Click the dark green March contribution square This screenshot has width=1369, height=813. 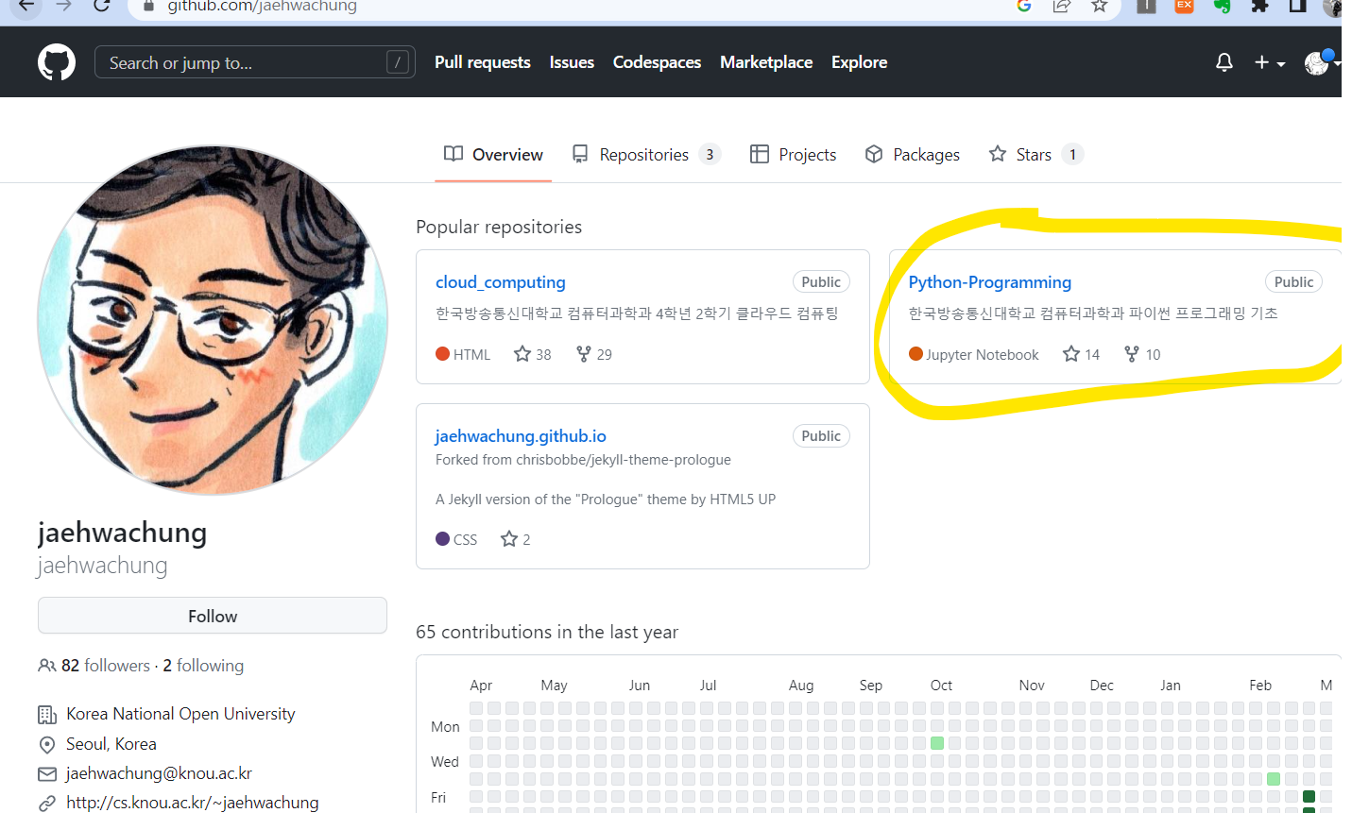tap(1309, 797)
